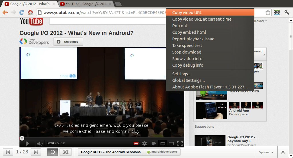This screenshot has width=293, height=158.
Task: Close the second browser tab
Action: click(x=110, y=4)
